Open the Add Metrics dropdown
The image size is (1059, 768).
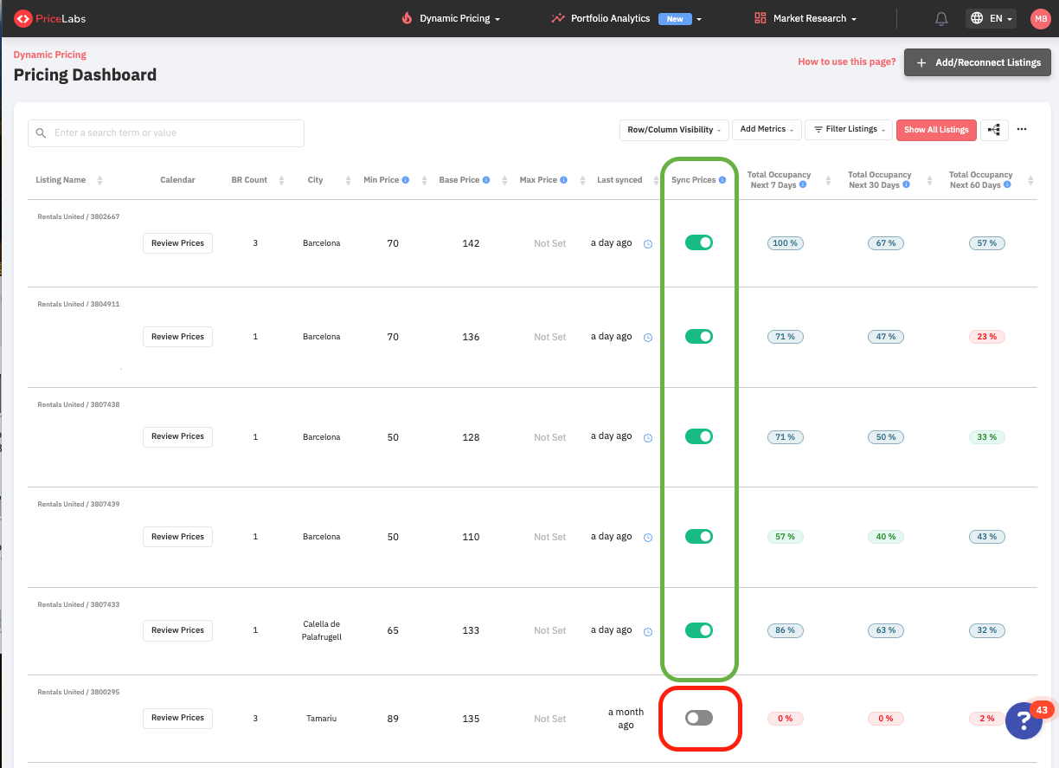click(767, 130)
